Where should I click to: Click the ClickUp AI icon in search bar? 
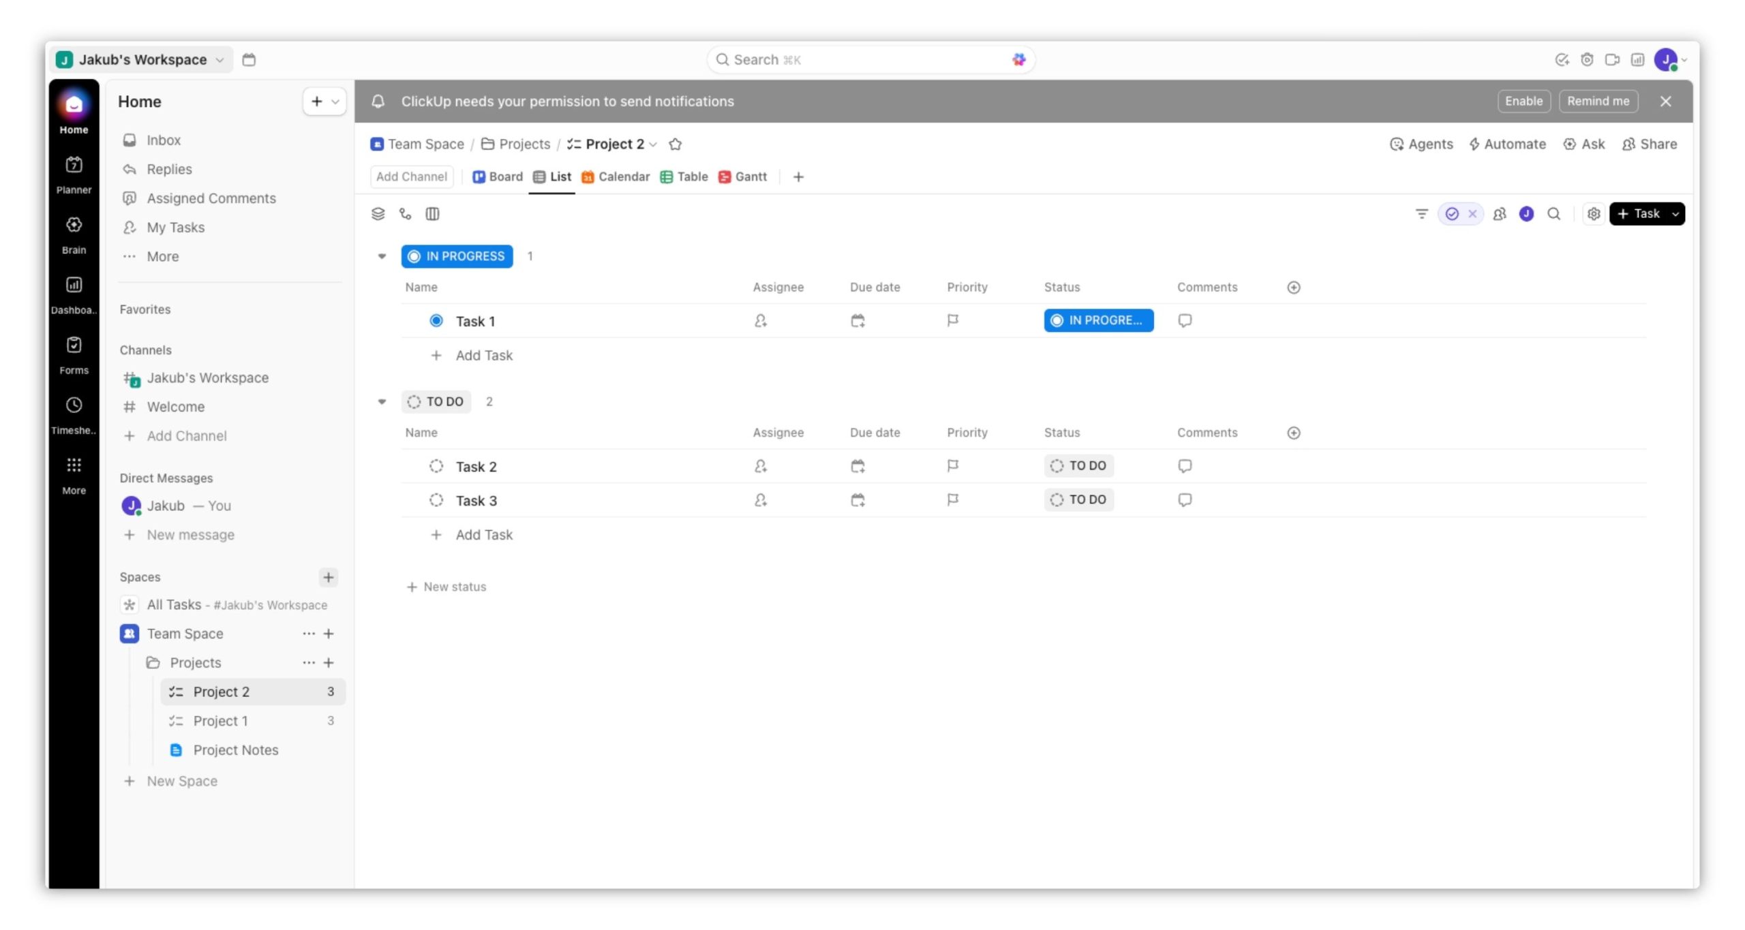click(1018, 60)
